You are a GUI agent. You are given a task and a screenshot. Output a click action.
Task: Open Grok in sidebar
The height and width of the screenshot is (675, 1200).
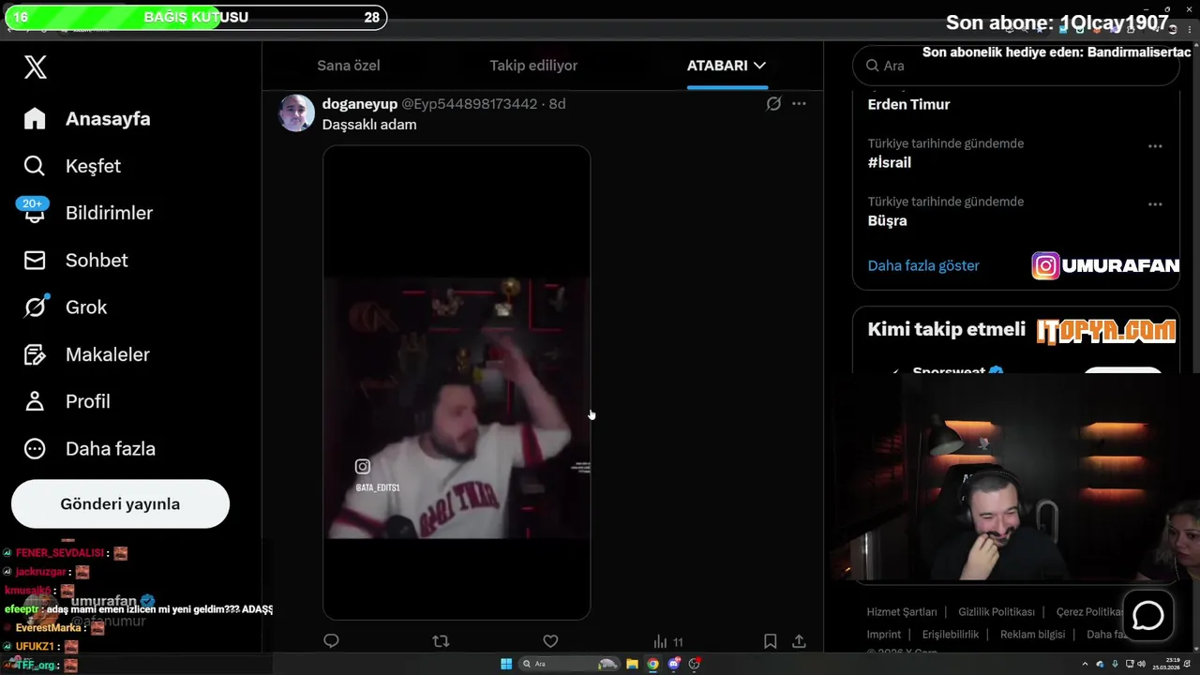[66, 307]
